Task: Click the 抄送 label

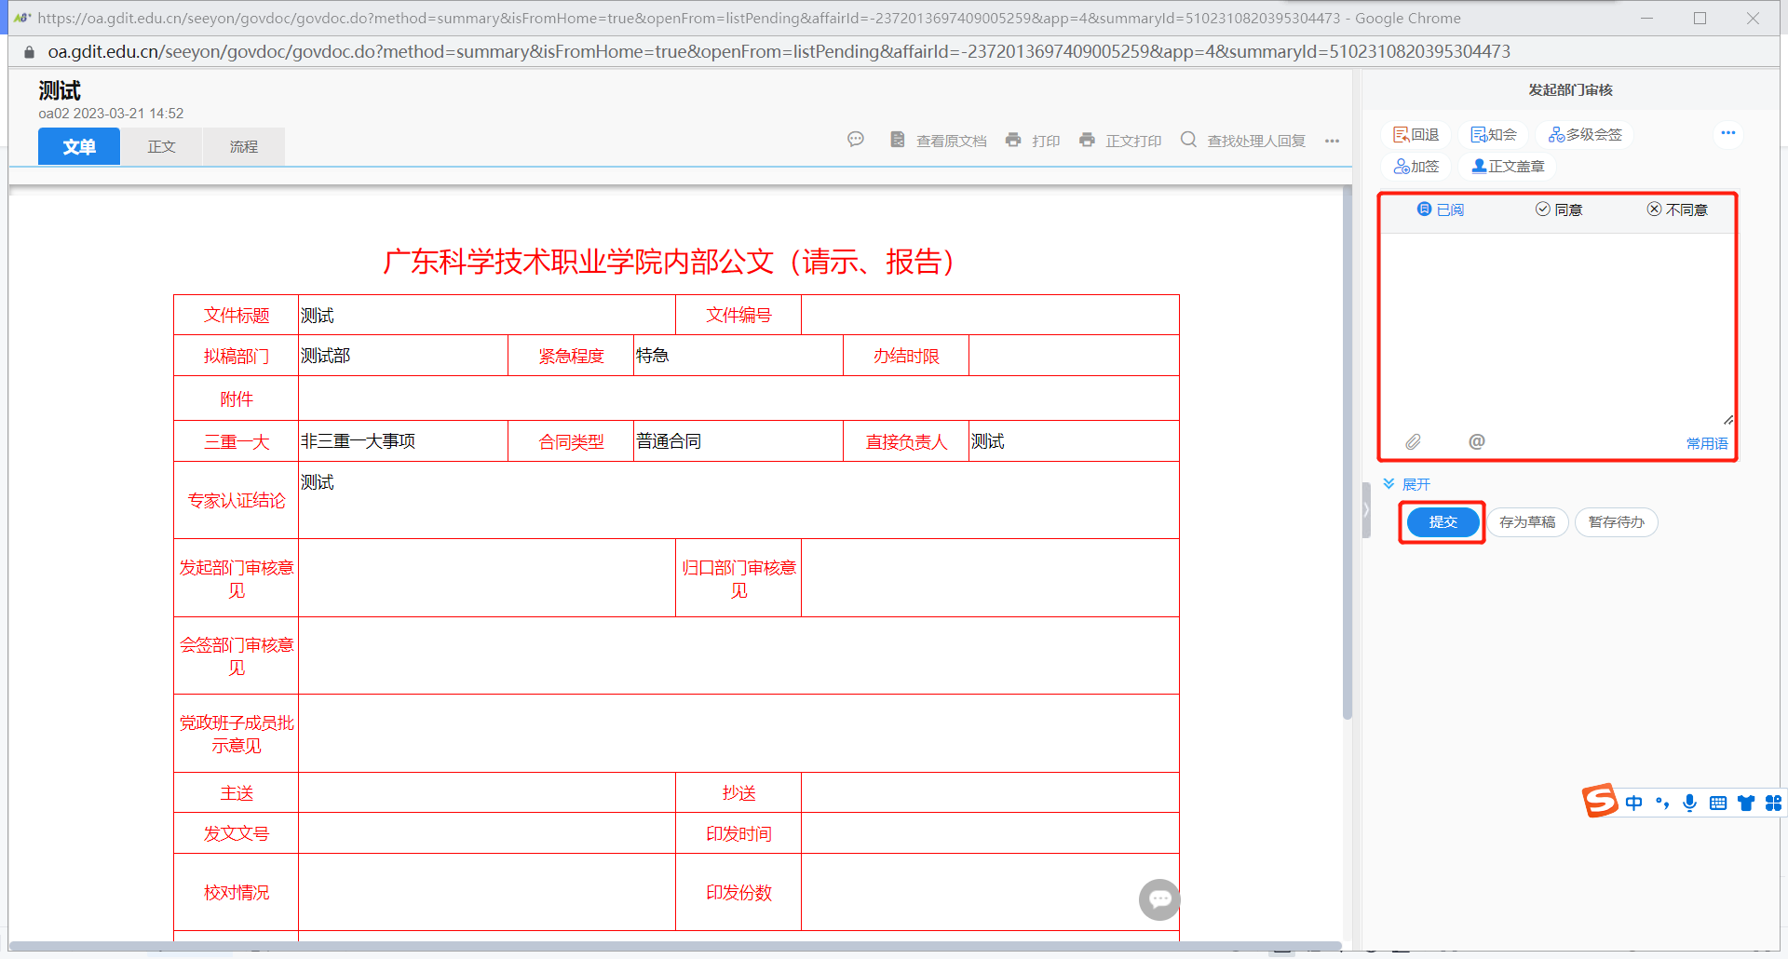Action: pyautogui.click(x=738, y=793)
